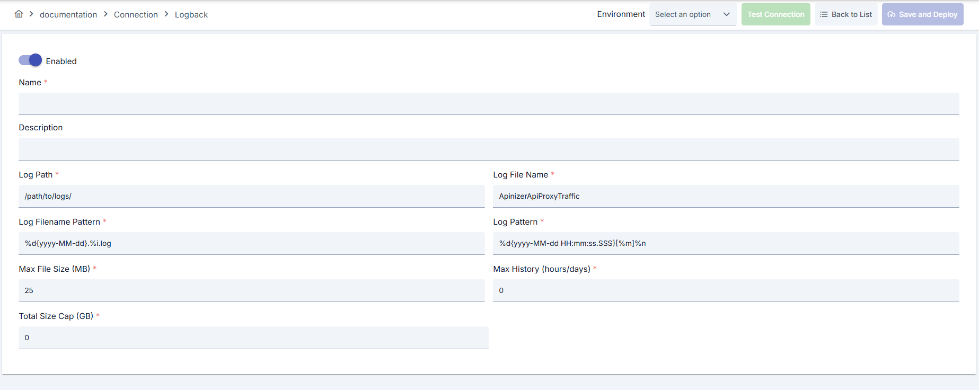
Task: Click the Log File Name field
Action: click(x=726, y=196)
